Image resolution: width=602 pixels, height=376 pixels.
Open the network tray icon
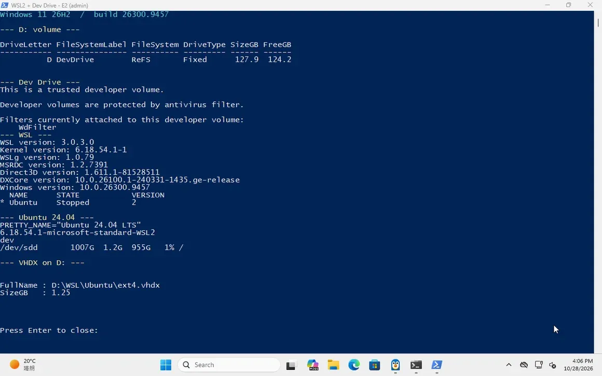click(x=538, y=365)
